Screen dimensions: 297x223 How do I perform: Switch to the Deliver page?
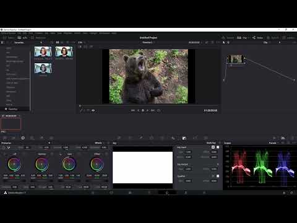tap(204, 193)
